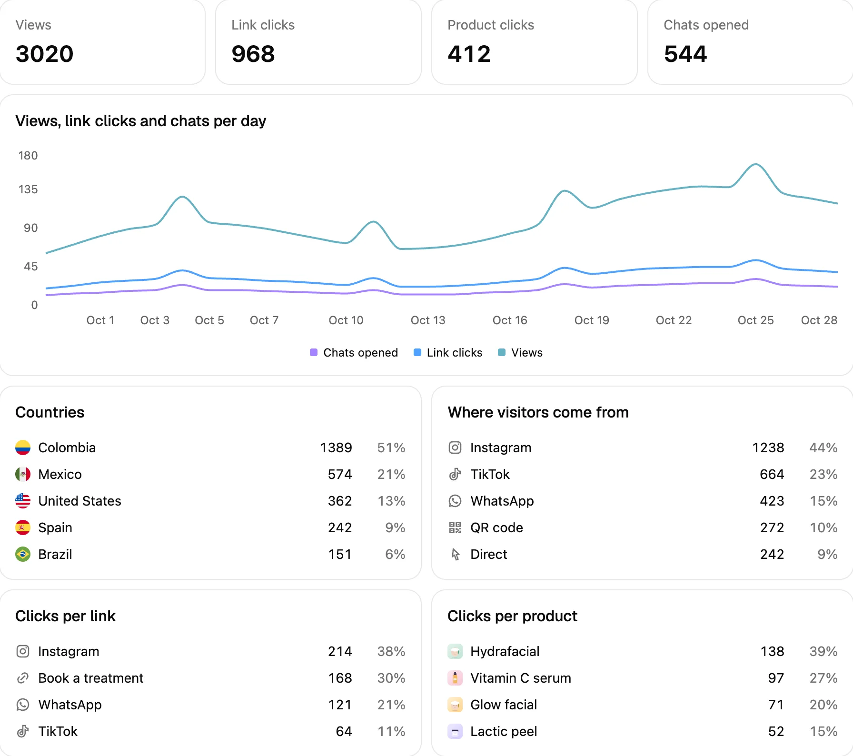
Task: Click the QR code source label
Action: pos(496,527)
